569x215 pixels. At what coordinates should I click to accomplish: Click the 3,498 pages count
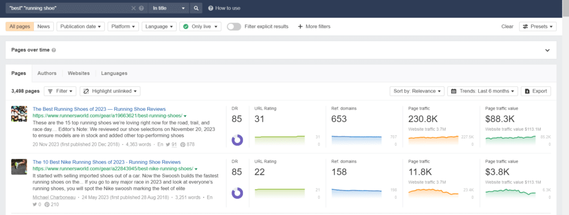tap(25, 91)
